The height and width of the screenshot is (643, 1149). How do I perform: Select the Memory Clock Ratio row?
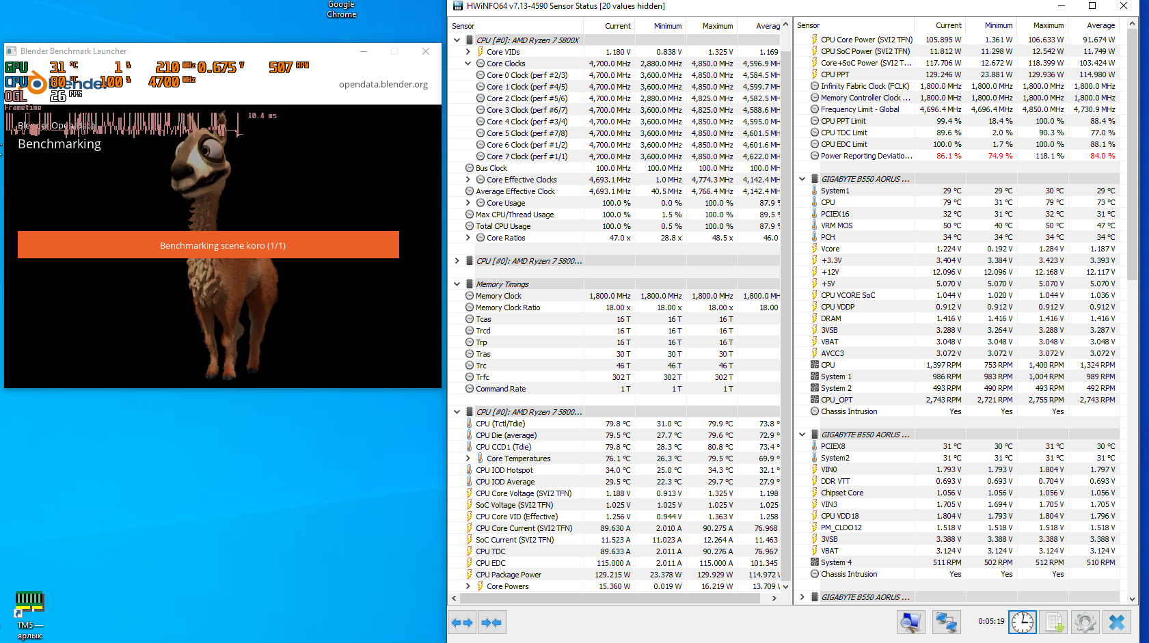pyautogui.click(x=614, y=307)
